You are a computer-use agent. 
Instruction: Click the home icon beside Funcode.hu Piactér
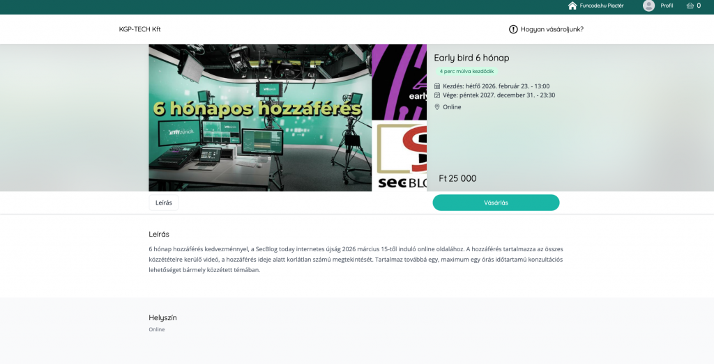tap(572, 6)
